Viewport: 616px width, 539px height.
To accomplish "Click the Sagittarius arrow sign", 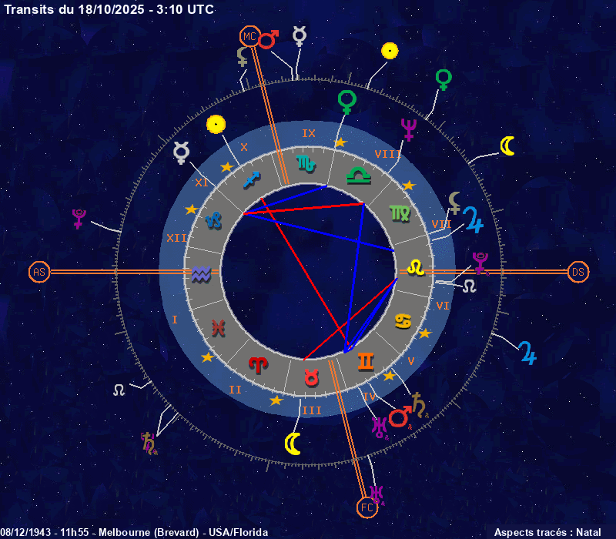I will click(252, 180).
